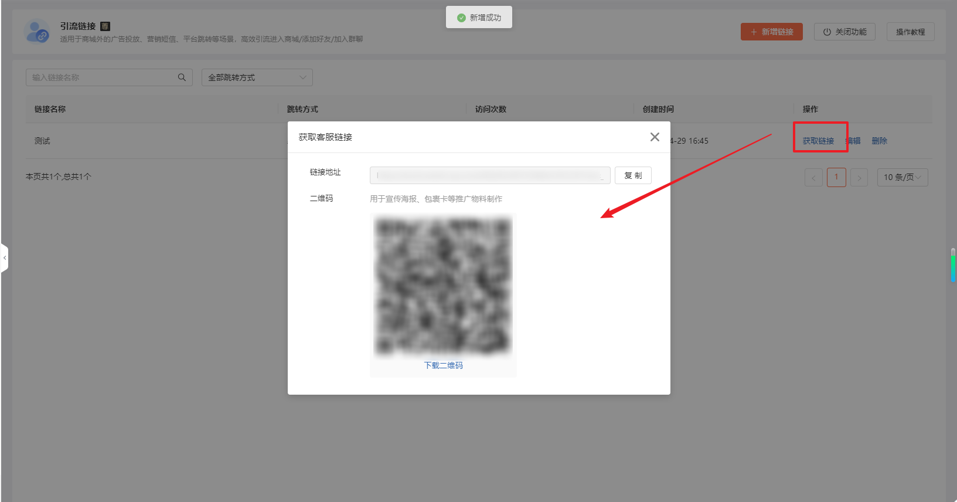The width and height of the screenshot is (957, 502).
Task: Click 获取链接 in the 测试 row
Action: coord(818,141)
